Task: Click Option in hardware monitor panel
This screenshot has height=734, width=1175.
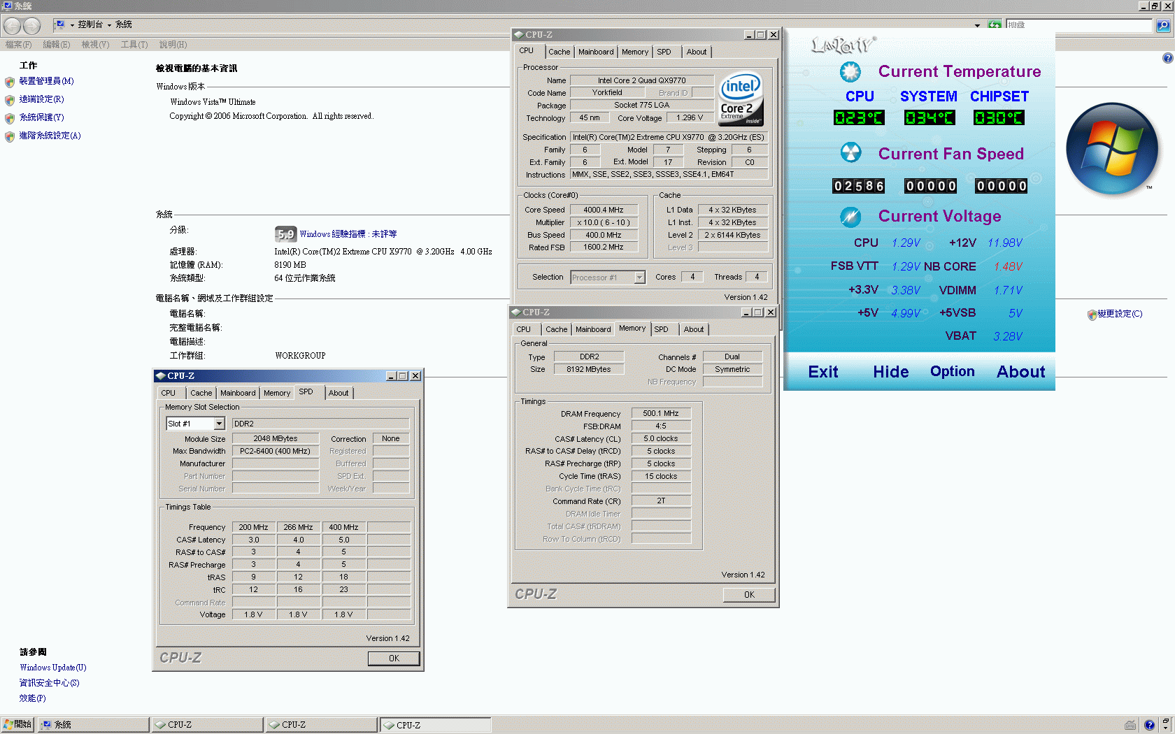Action: click(952, 372)
